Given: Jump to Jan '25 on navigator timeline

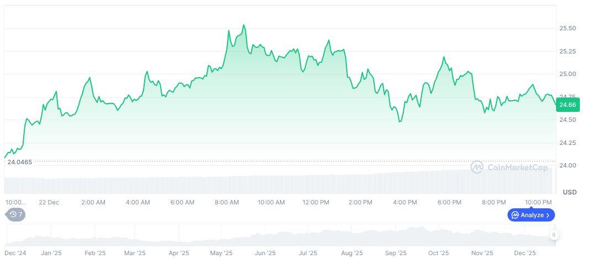Looking at the screenshot, I should 51,253.
